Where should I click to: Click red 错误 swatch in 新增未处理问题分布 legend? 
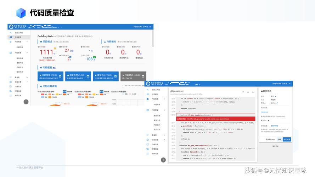(43, 94)
